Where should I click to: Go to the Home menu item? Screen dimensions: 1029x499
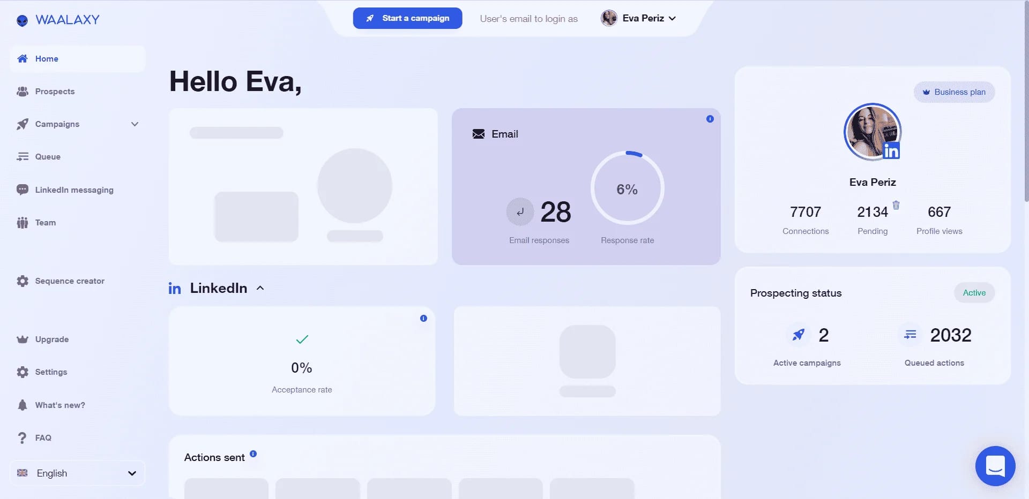[x=77, y=59]
